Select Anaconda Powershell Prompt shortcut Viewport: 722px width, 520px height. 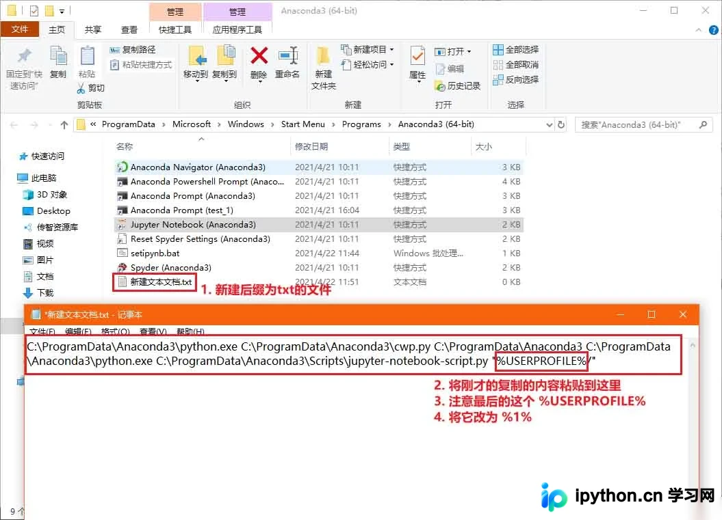(319, 182)
